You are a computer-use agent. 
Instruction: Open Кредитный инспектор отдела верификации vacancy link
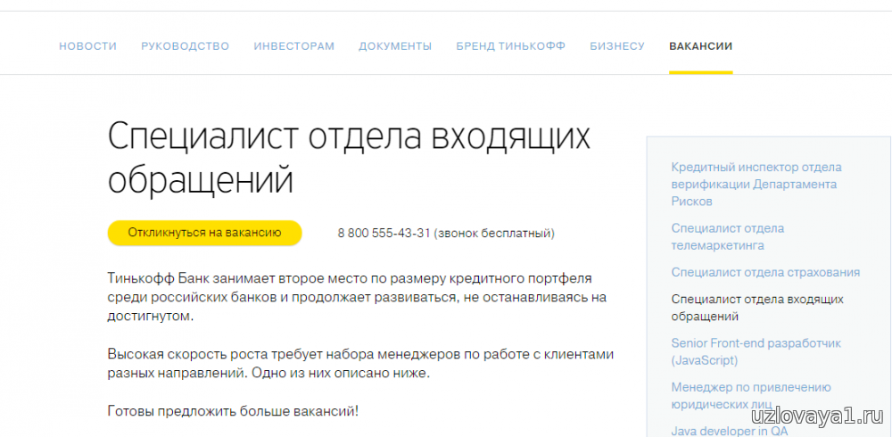pos(756,185)
